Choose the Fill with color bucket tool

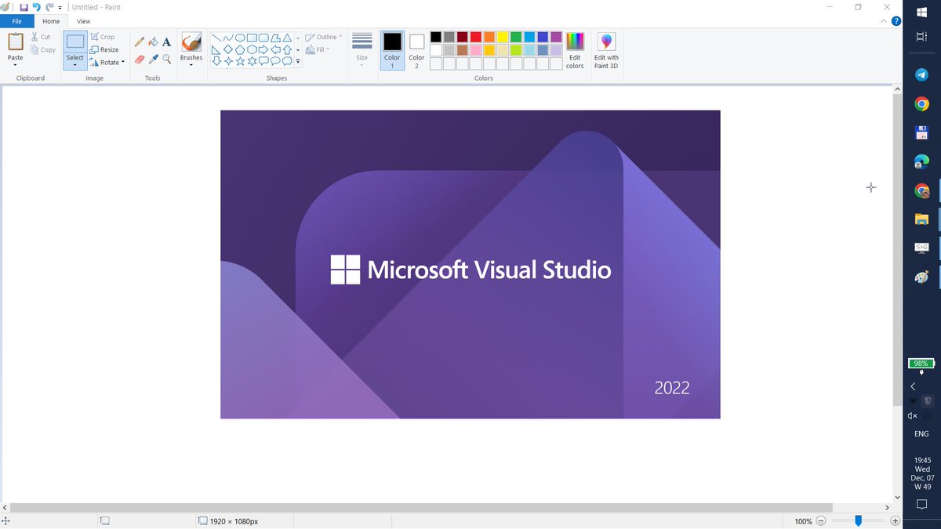point(153,42)
